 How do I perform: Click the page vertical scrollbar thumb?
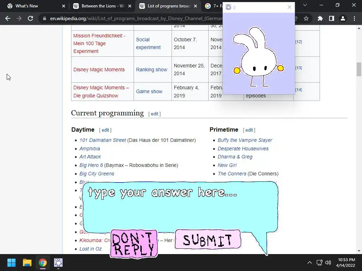359,69
